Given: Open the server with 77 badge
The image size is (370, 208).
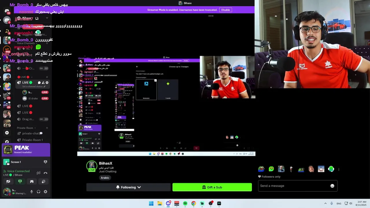Looking at the screenshot, I should 7,95.
